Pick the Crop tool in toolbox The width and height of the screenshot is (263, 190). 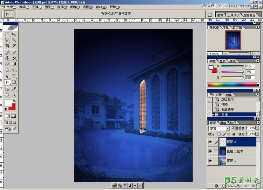(x=7, y=45)
